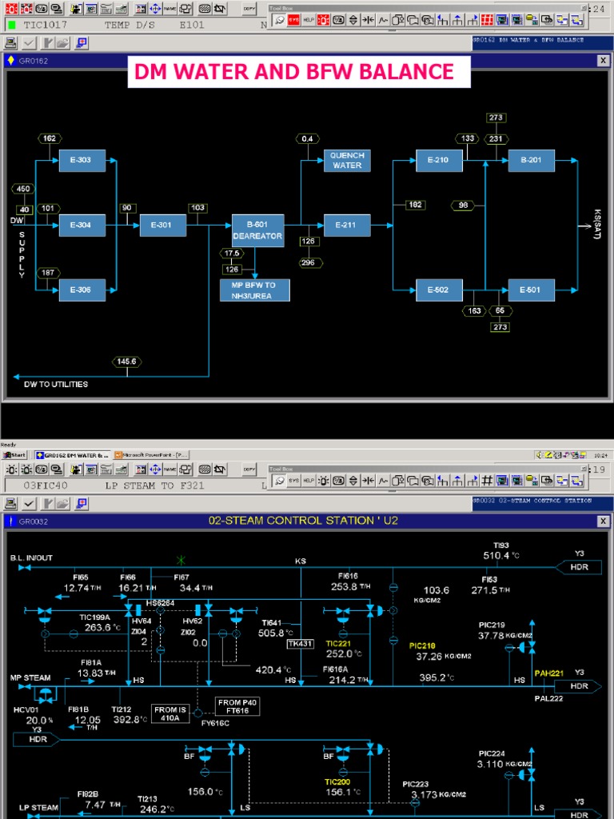The image size is (614, 819).
Task: Click NAME input icon on GR0162 screen toolbar
Action: point(170,8)
